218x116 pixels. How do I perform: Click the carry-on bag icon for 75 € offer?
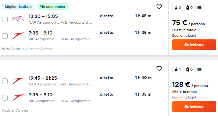pyautogui.click(x=177, y=8)
